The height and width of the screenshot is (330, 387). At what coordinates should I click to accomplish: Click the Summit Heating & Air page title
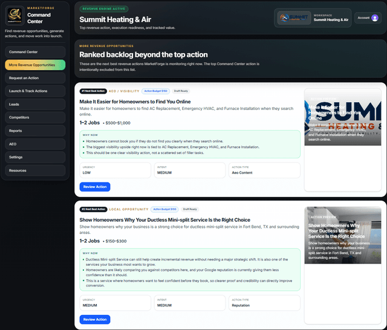pos(115,19)
